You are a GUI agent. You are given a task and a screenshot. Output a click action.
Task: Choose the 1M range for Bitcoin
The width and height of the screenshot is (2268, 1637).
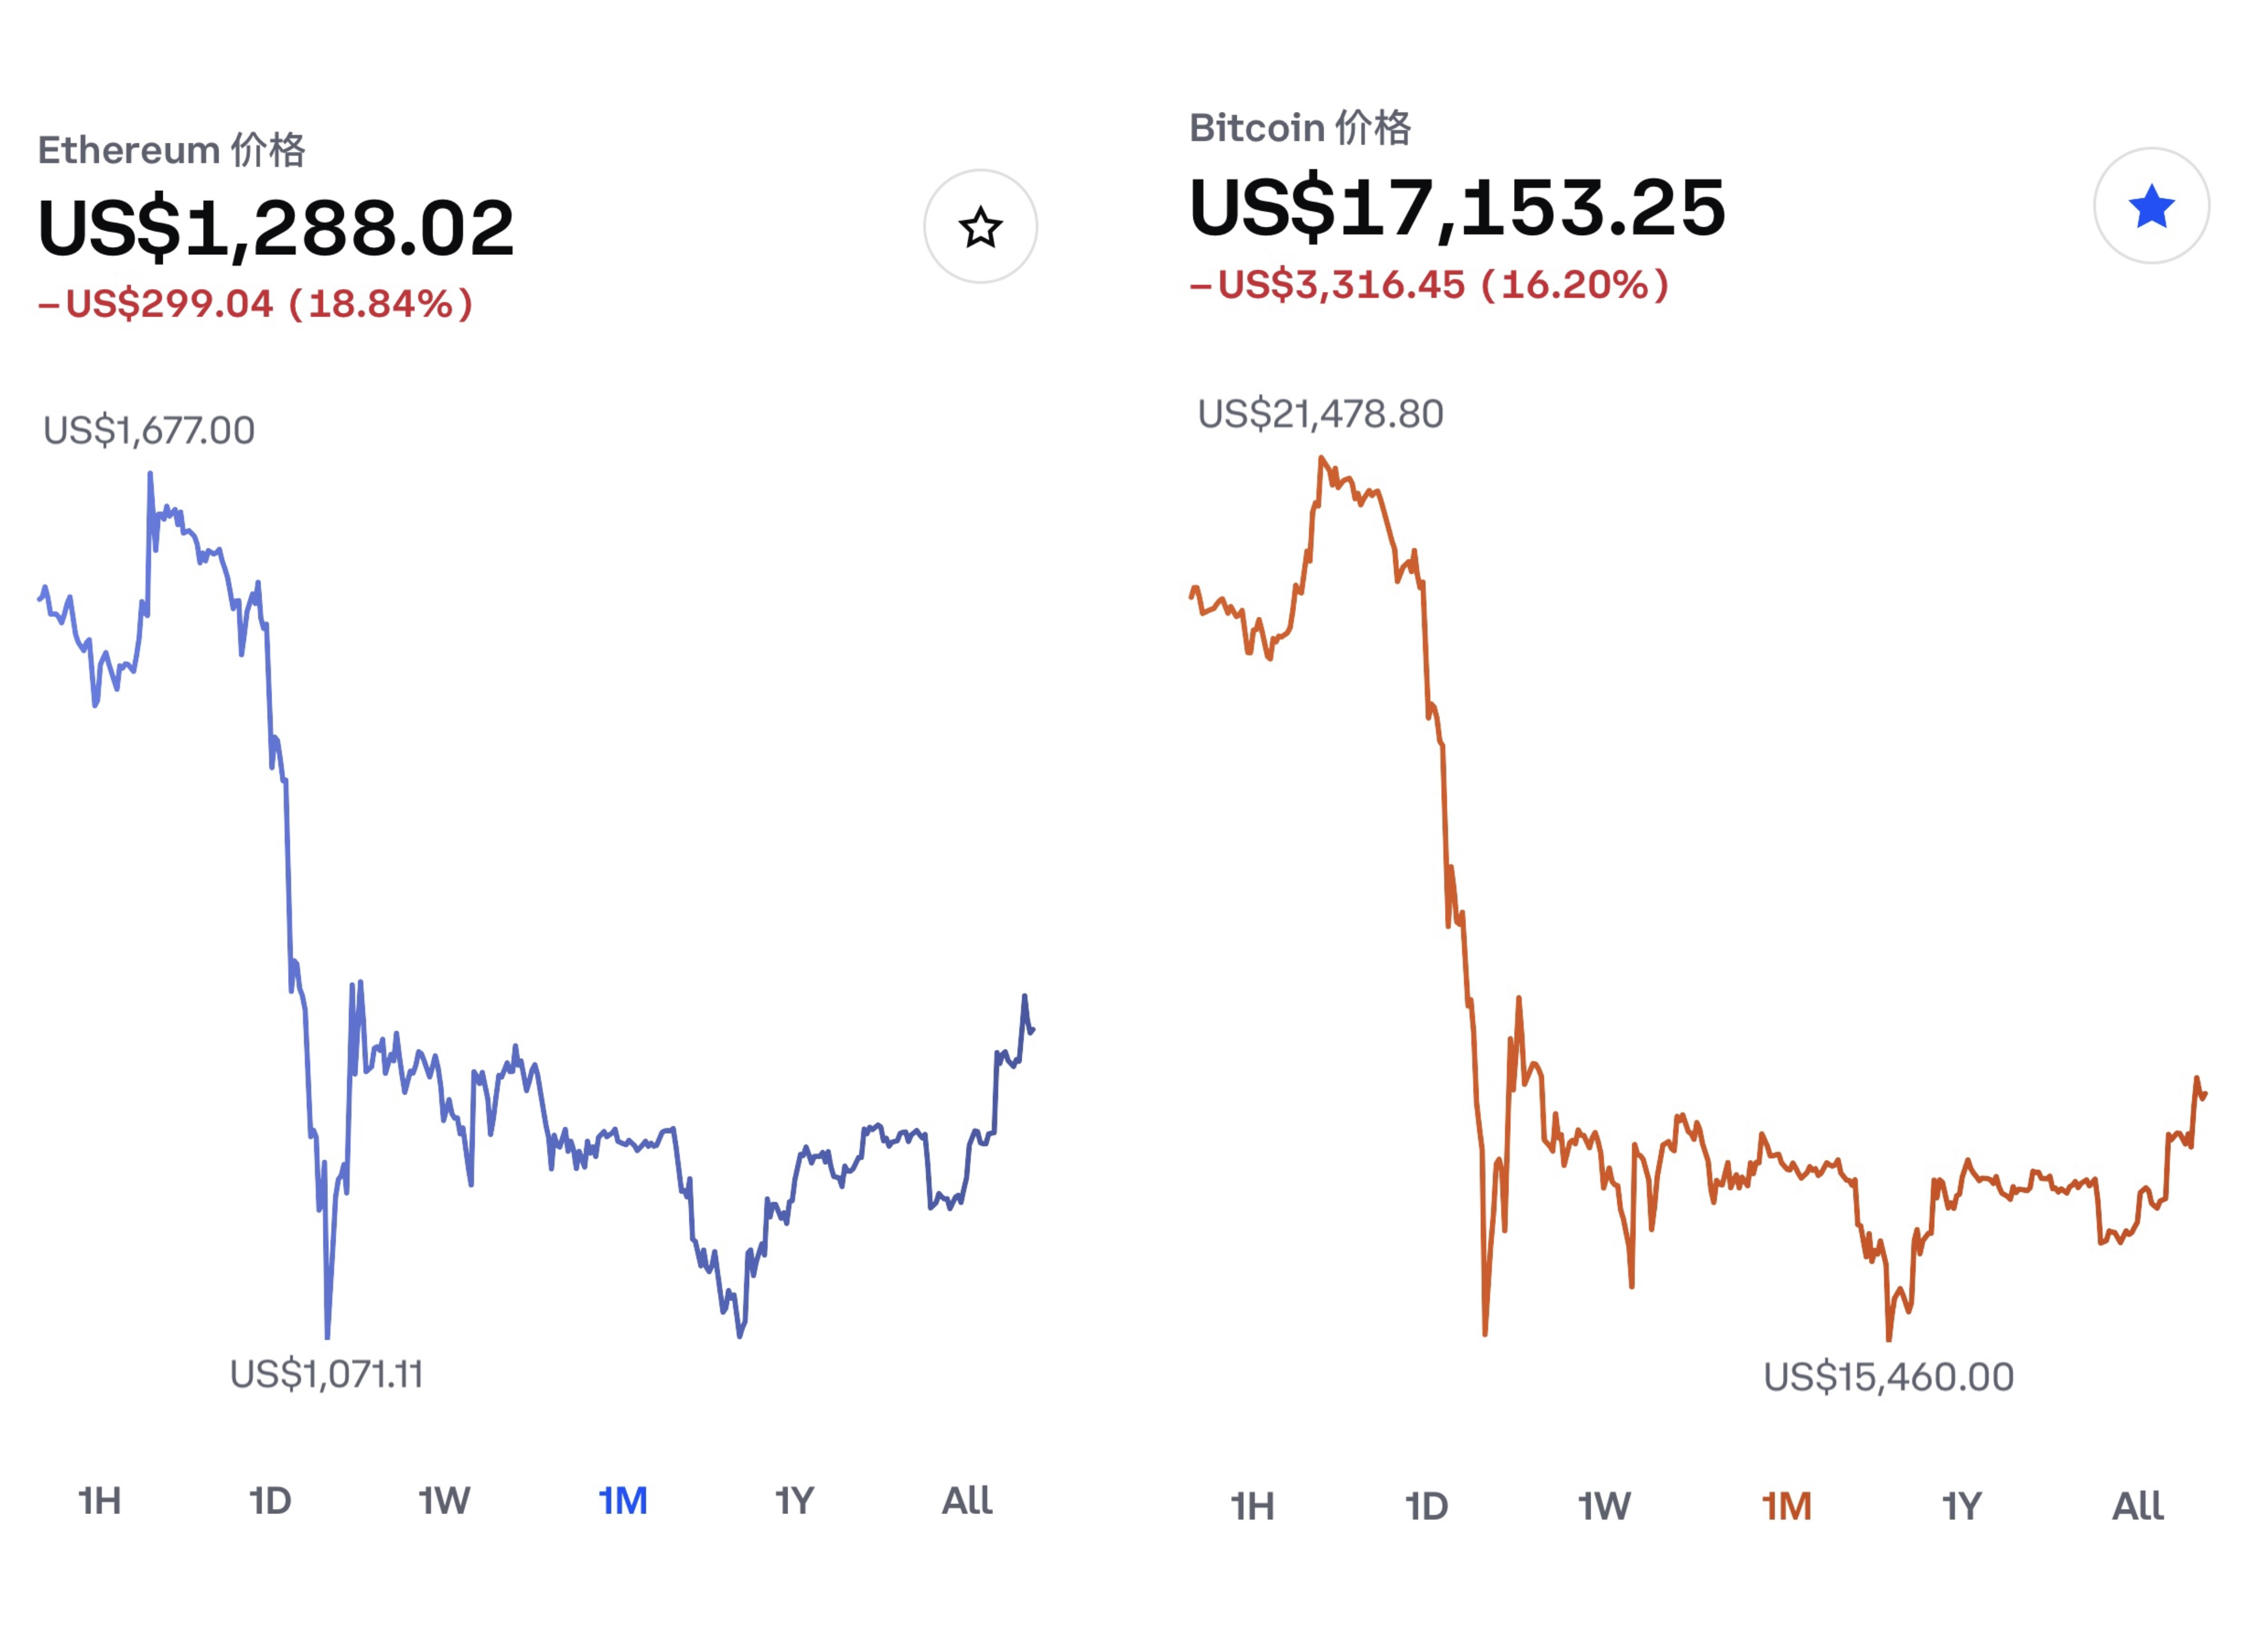tap(1786, 1506)
